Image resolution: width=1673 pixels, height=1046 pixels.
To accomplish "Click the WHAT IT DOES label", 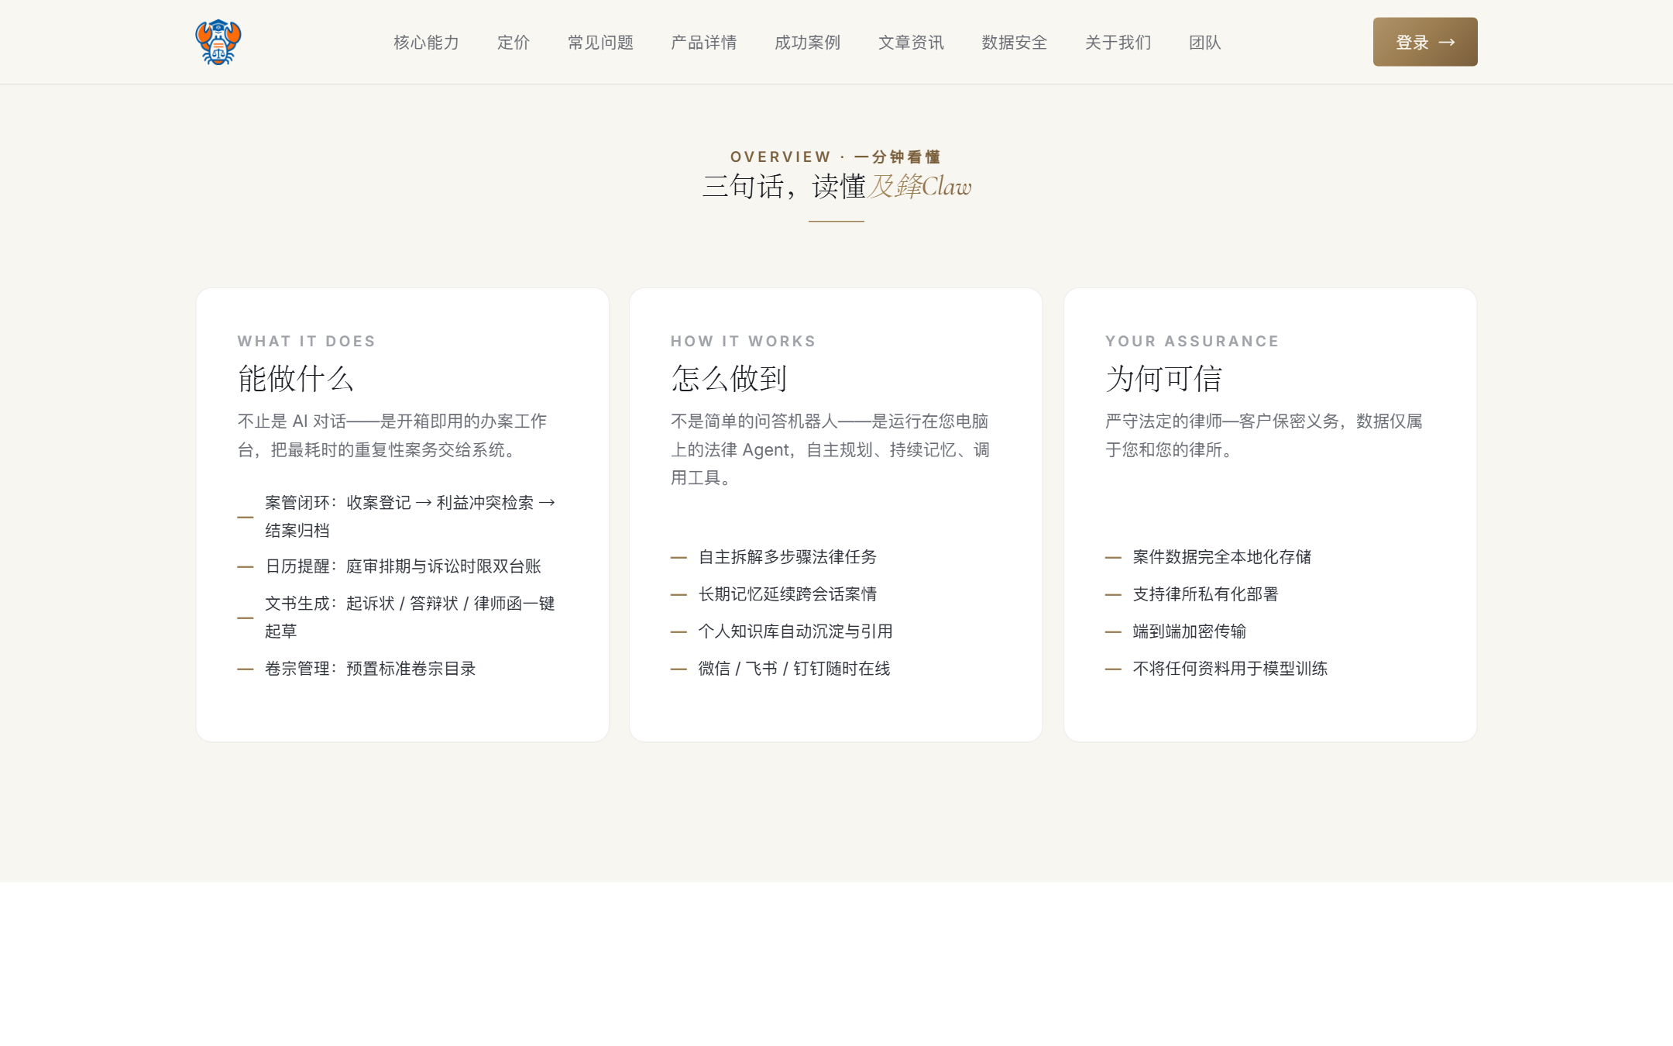I will pyautogui.click(x=307, y=341).
